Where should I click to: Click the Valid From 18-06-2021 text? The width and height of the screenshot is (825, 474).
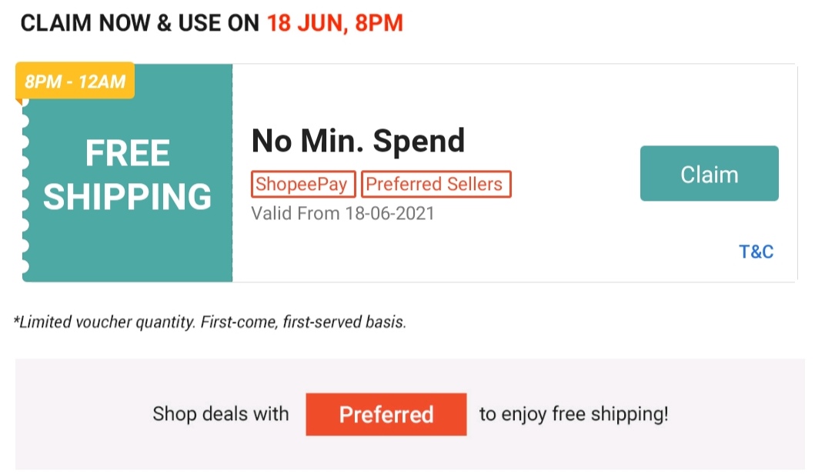[x=342, y=213]
